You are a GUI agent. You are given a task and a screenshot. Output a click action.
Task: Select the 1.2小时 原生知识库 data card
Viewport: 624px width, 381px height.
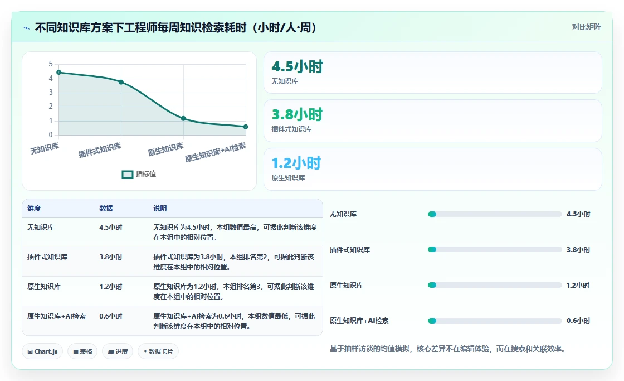432,170
